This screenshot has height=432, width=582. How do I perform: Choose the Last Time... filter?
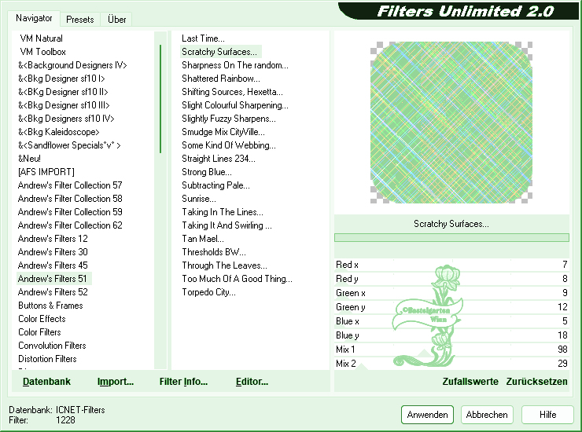click(x=203, y=38)
